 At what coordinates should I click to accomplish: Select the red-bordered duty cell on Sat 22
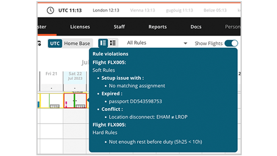(75, 101)
